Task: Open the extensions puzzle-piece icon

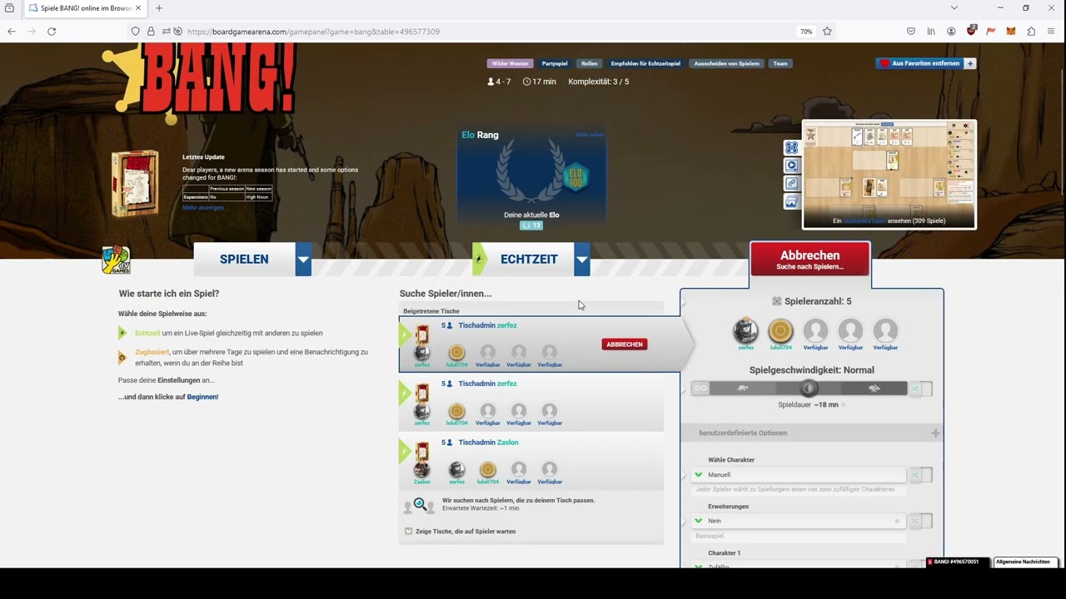Action: pos(1031,32)
